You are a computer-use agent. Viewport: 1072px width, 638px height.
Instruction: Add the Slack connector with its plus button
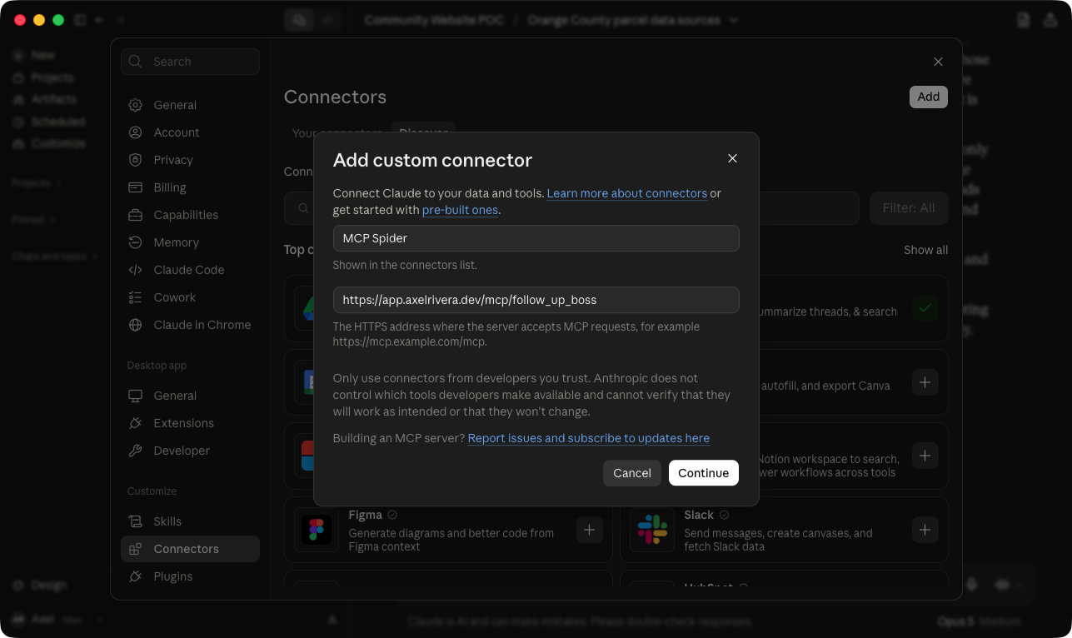coord(925,530)
